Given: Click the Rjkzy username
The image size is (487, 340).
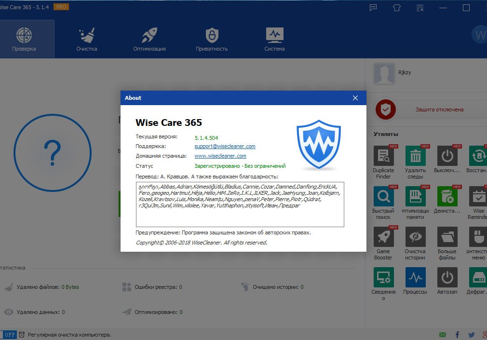Looking at the screenshot, I should tap(405, 72).
